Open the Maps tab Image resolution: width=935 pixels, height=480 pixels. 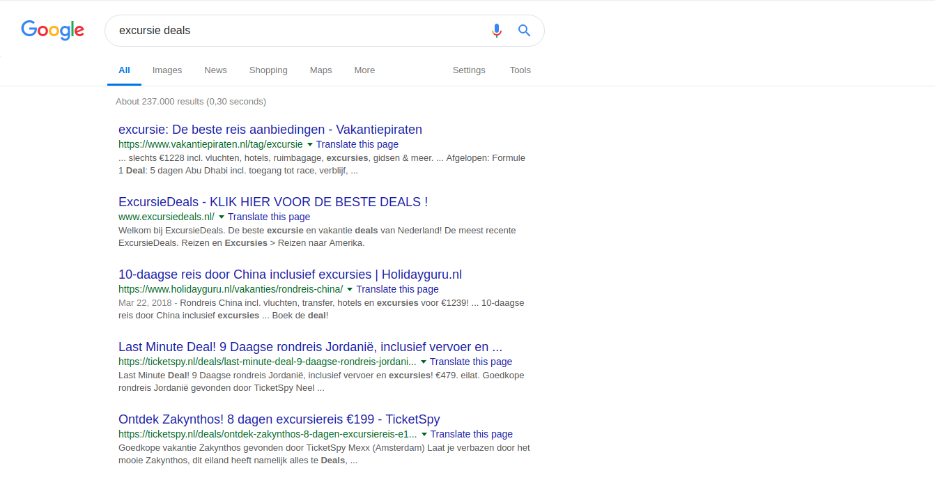coord(320,70)
